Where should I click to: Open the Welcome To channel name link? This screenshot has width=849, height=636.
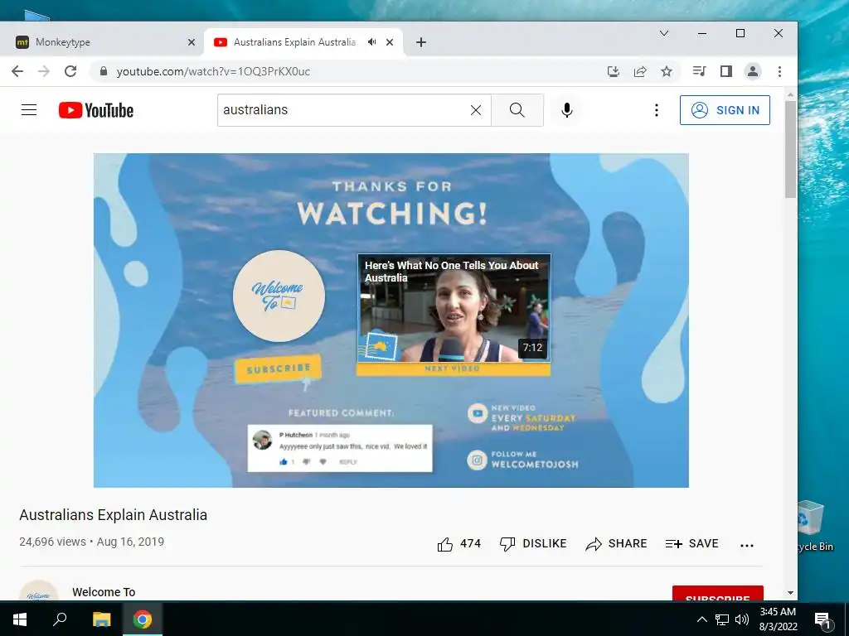pyautogui.click(x=104, y=592)
